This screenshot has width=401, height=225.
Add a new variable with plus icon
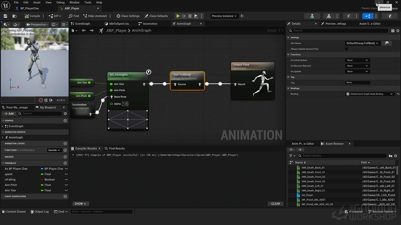click(65, 163)
